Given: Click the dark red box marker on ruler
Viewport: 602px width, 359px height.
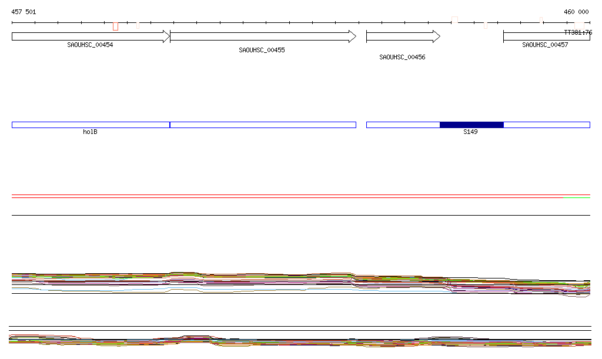Looking at the screenshot, I should click(115, 26).
